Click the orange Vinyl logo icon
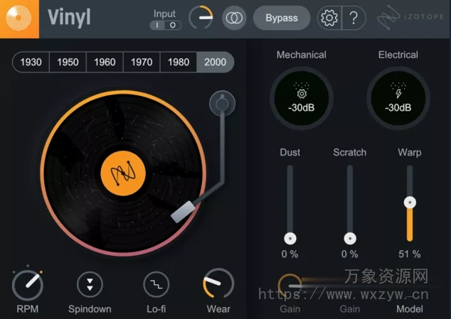Screen dimensions: 451x319 pyautogui.click(x=19, y=18)
